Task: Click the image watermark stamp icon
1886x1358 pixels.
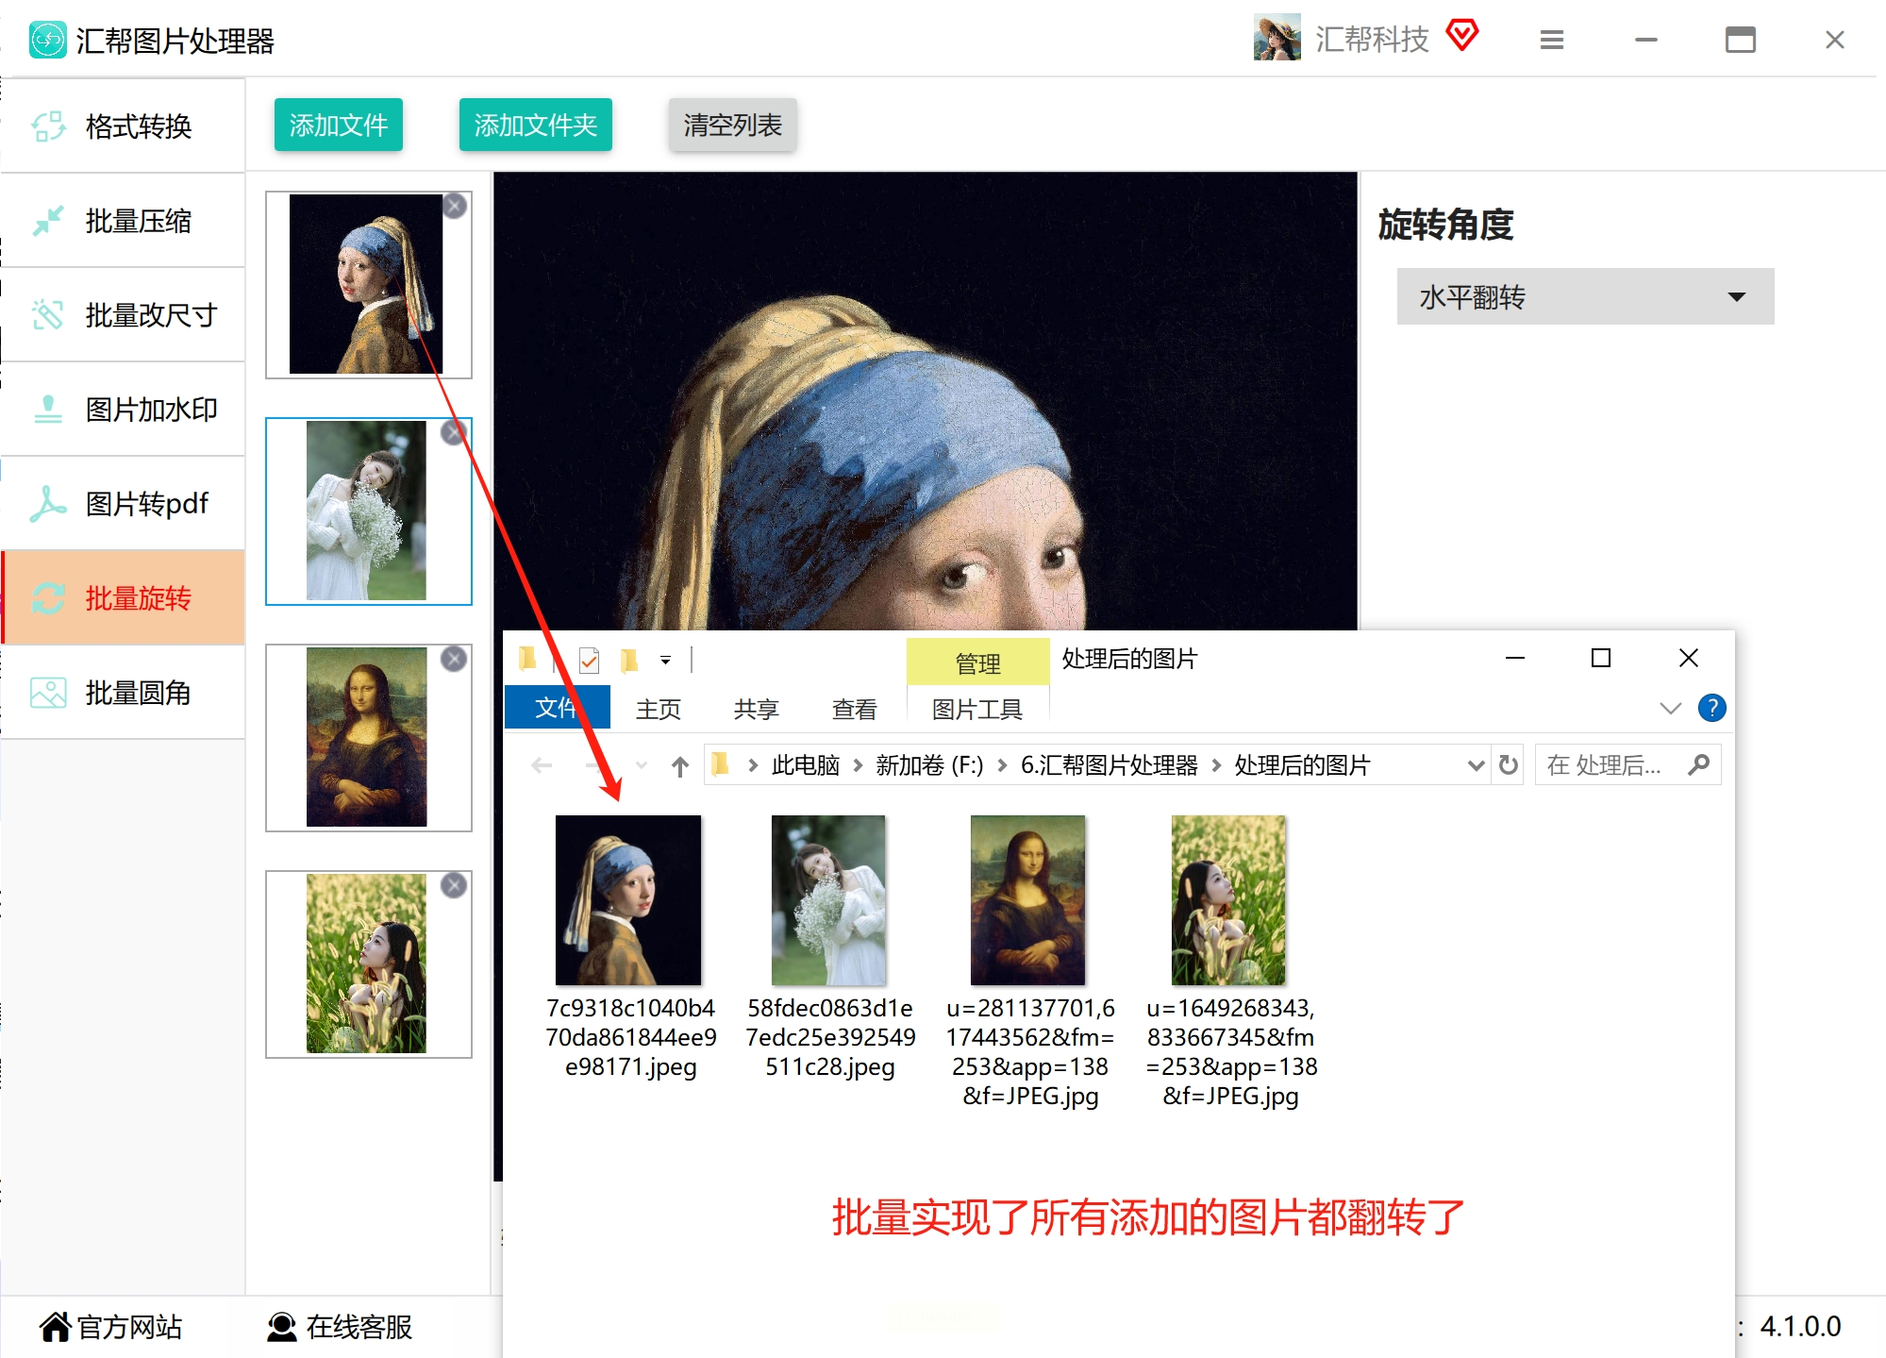Action: pyautogui.click(x=48, y=410)
